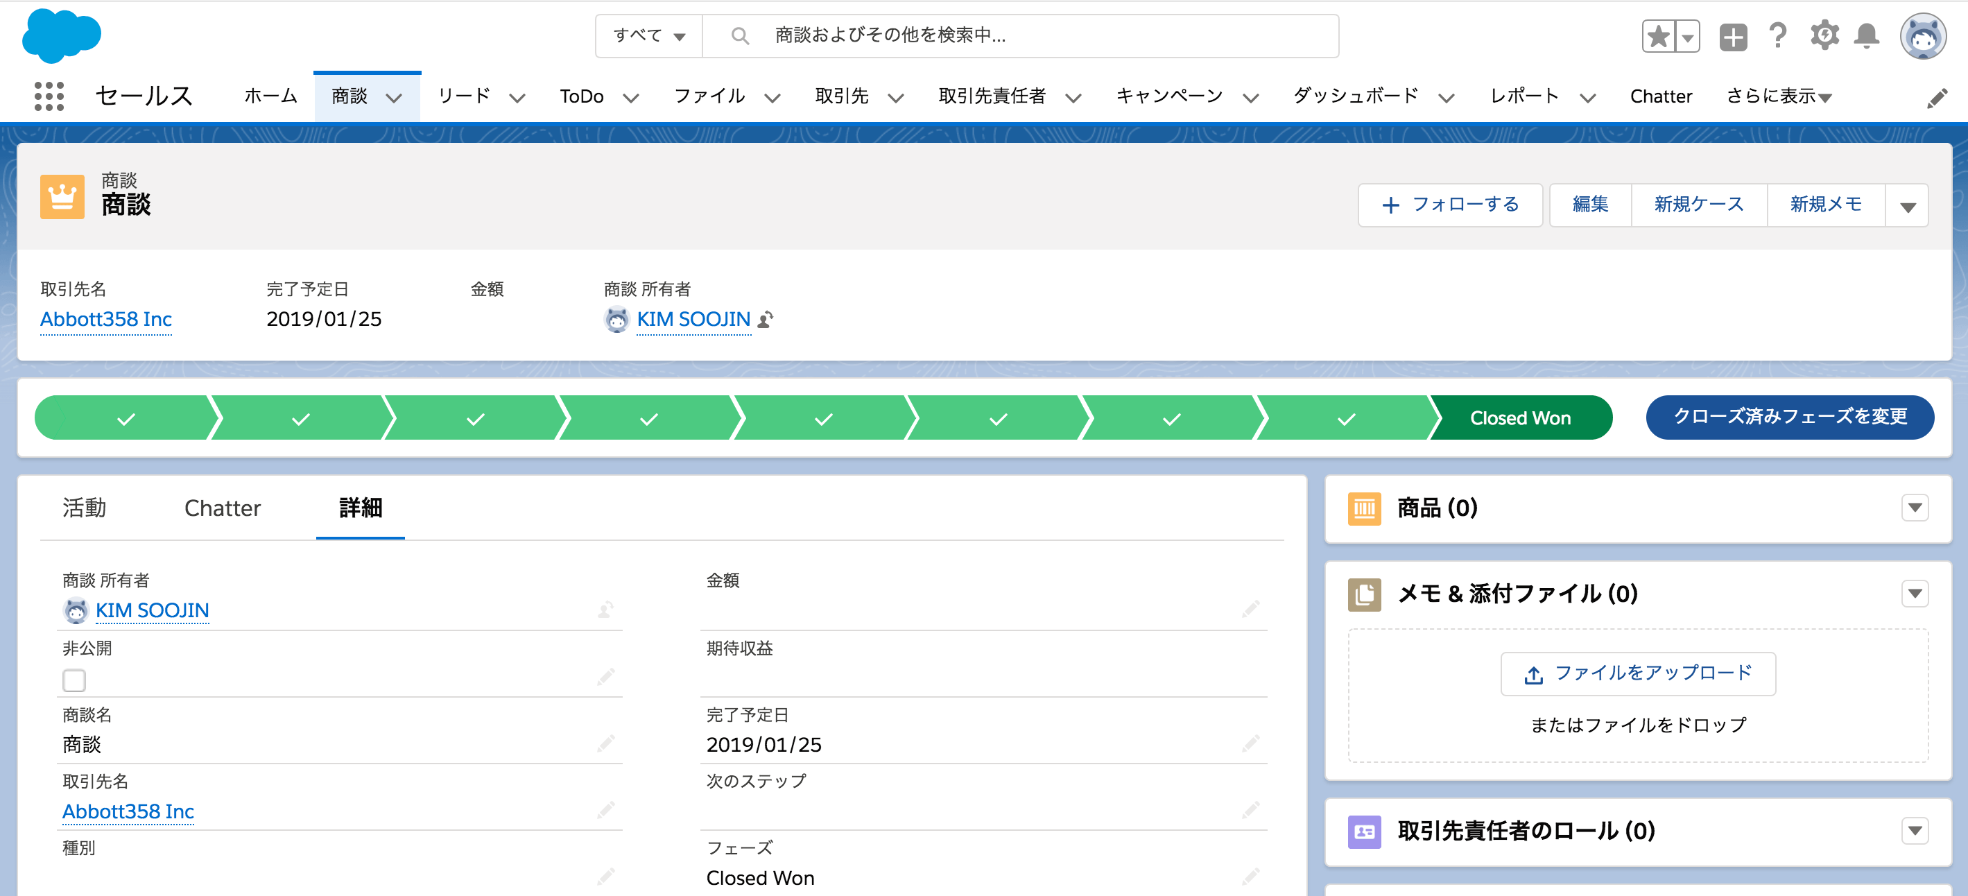1968x896 pixels.
Task: Click the change owner icon in header
Action: point(766,319)
